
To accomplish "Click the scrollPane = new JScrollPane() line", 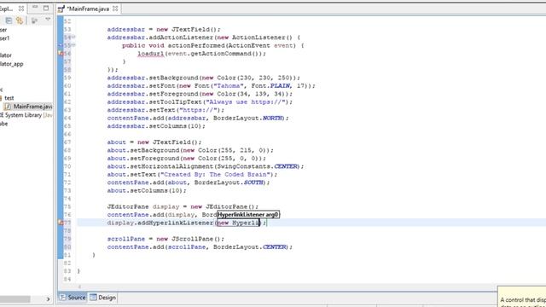I will pyautogui.click(x=166, y=239).
